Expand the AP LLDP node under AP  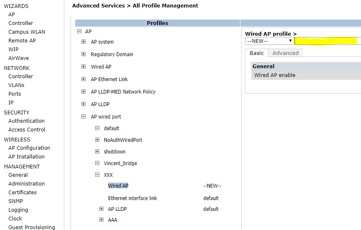(83, 104)
